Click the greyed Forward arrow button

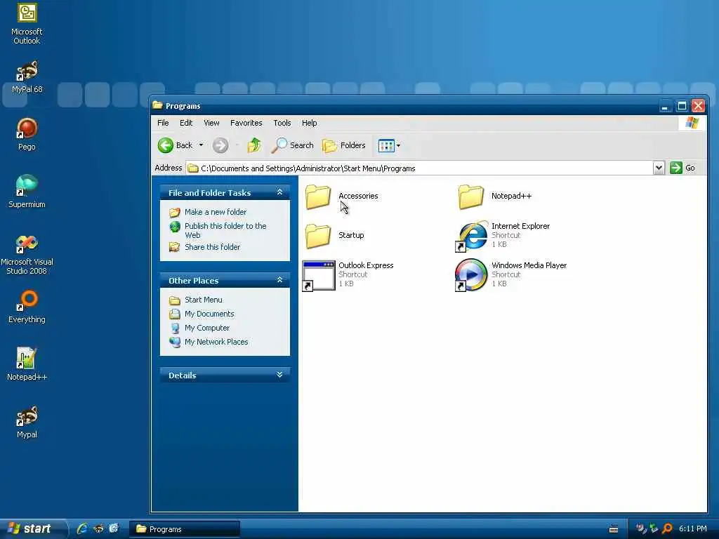click(x=220, y=145)
